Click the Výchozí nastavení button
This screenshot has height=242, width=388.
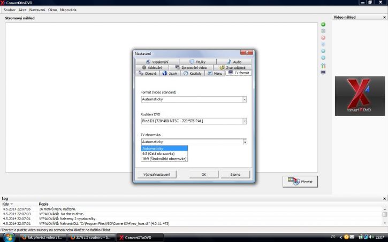[x=157, y=174]
